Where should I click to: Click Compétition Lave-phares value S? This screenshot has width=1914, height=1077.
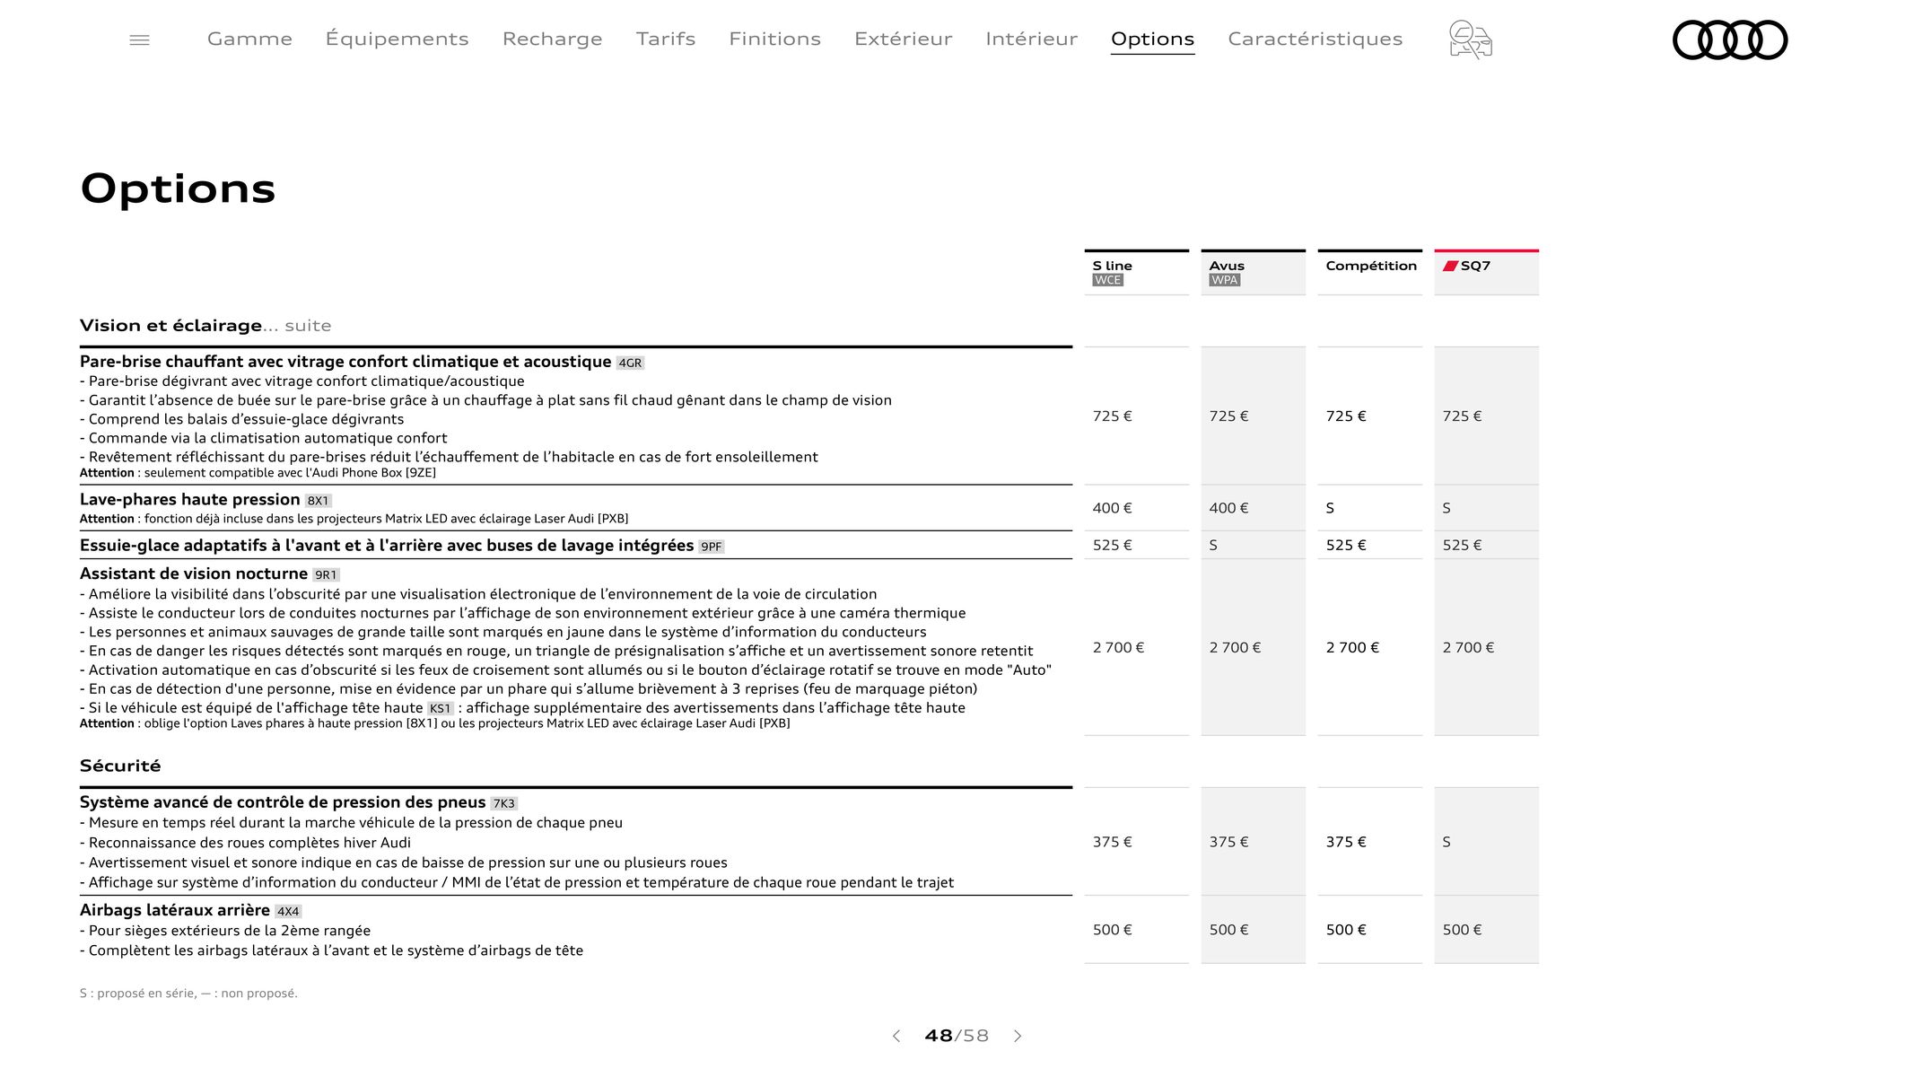[1330, 508]
